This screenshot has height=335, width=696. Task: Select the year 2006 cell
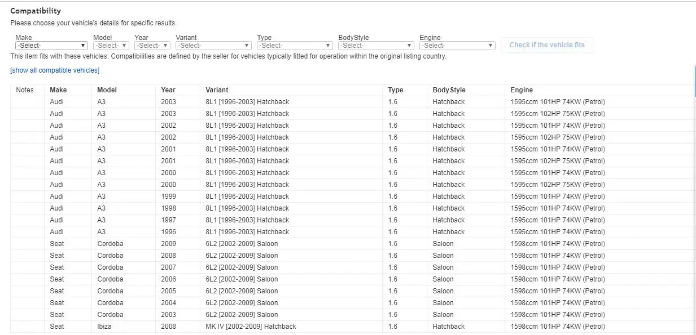click(168, 279)
